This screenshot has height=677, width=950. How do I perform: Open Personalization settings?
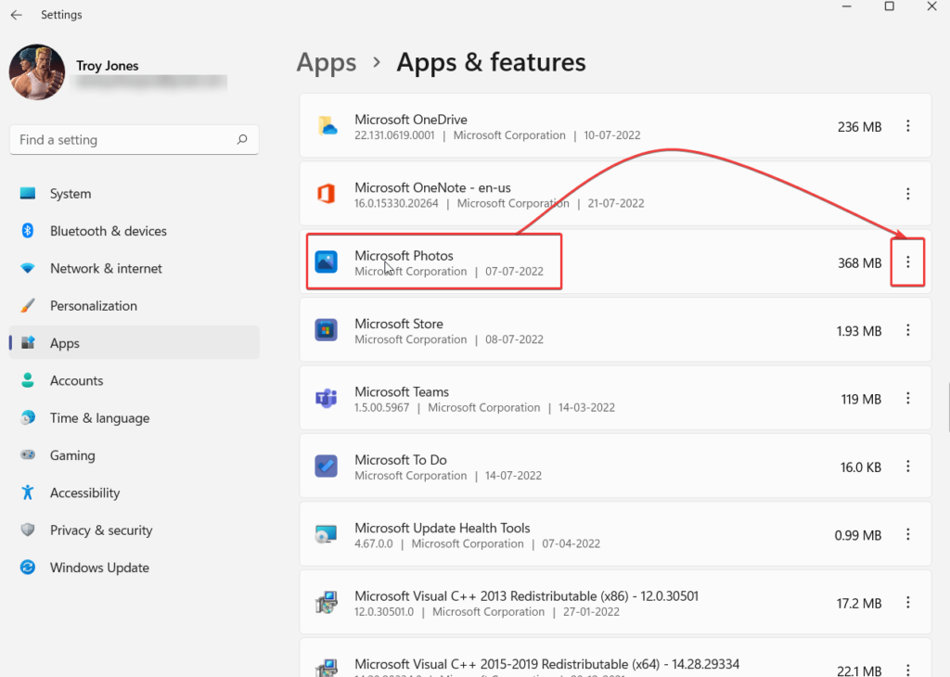[x=134, y=306]
